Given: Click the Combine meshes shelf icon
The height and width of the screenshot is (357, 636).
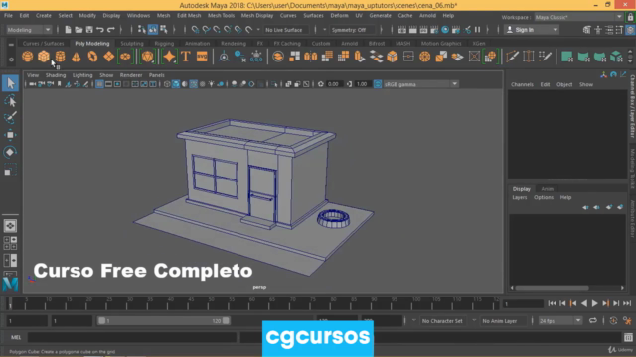Looking at the screenshot, I should pos(278,57).
